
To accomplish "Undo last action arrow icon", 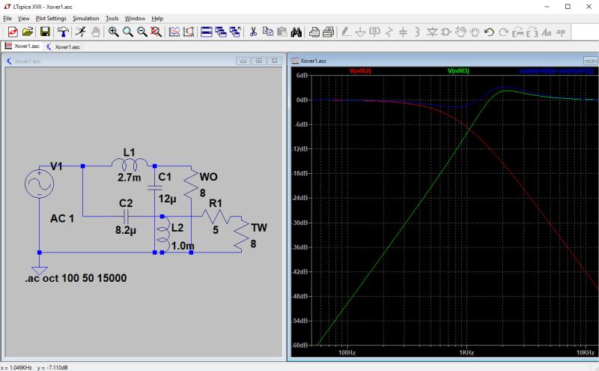I will [489, 31].
